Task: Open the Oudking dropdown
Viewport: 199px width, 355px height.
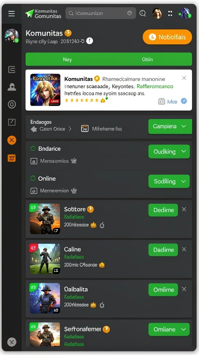Action: pos(169,151)
